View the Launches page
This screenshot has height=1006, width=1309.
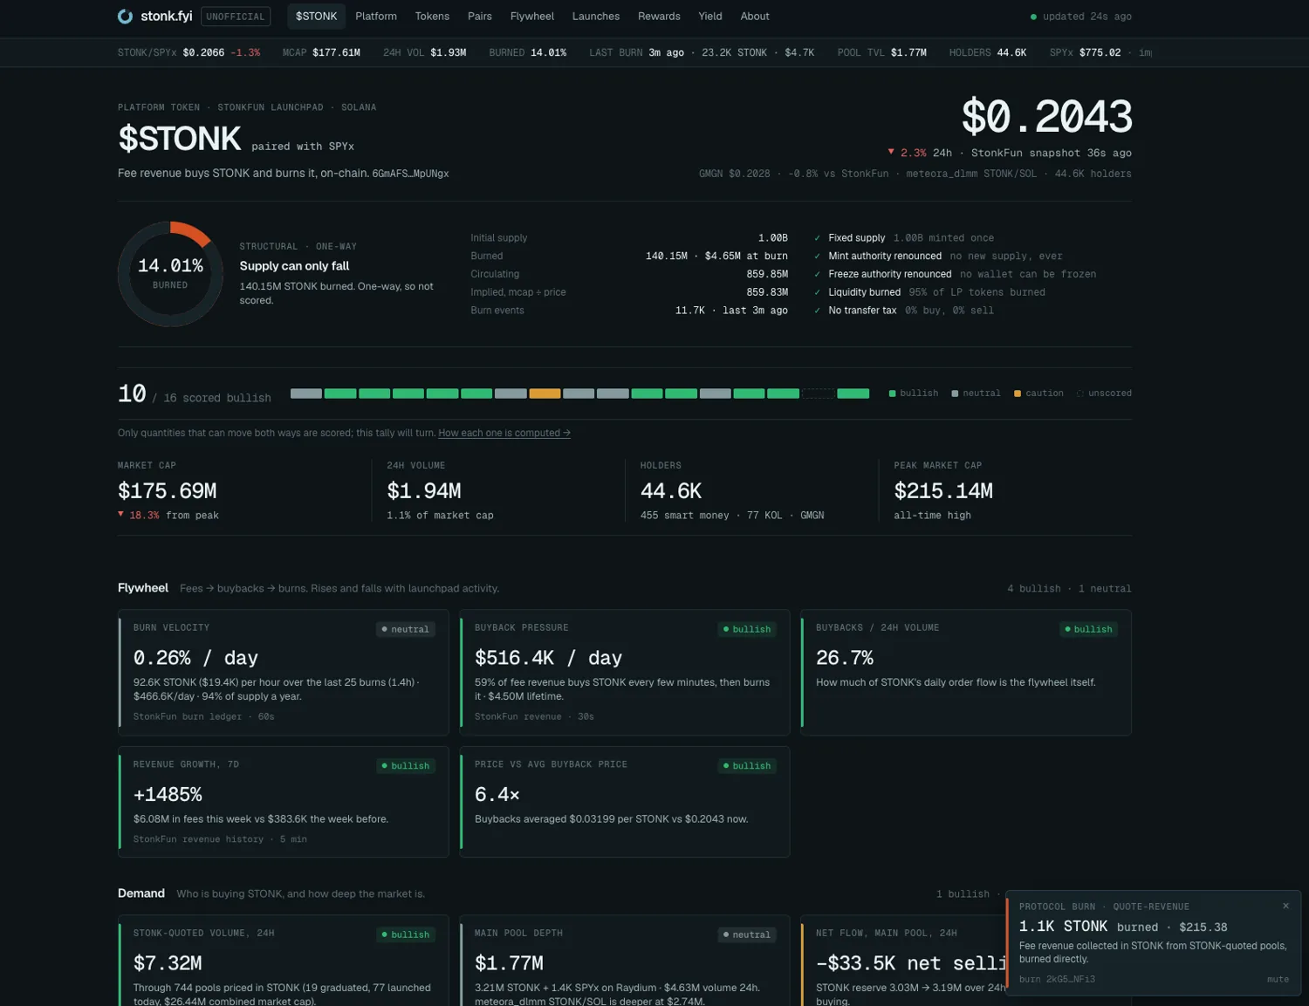coord(596,17)
